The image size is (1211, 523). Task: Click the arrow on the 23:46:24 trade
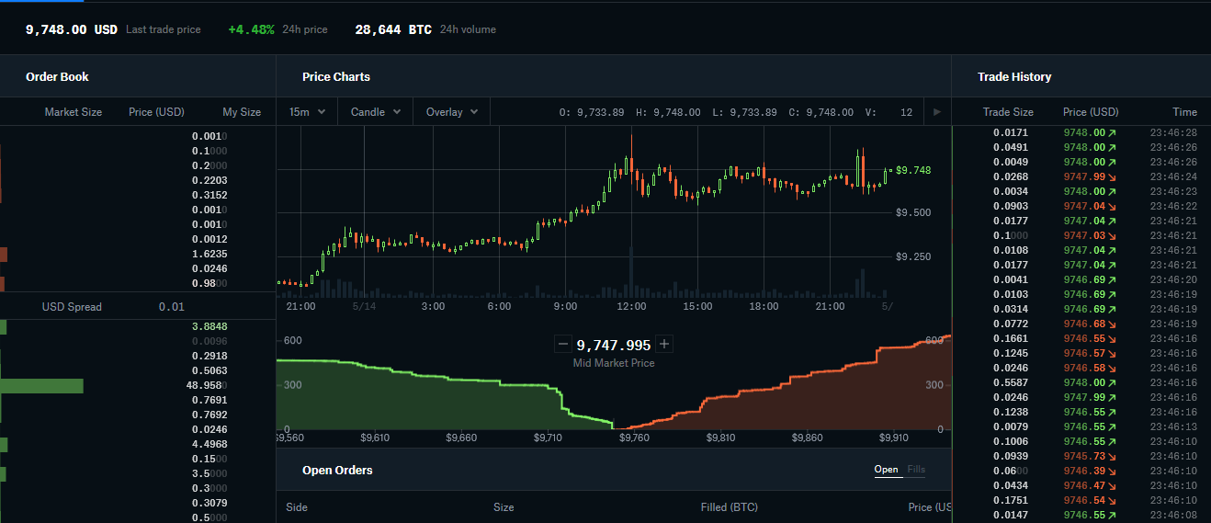tap(1113, 176)
